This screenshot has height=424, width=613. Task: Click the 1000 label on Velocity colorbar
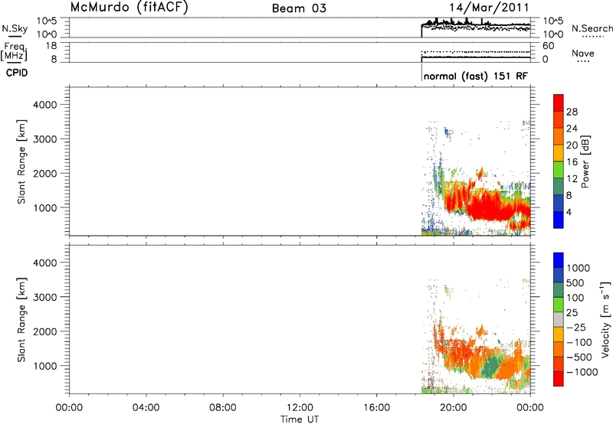579,268
